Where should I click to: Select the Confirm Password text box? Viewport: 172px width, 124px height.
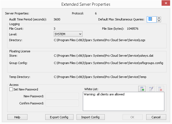[x=62, y=103]
